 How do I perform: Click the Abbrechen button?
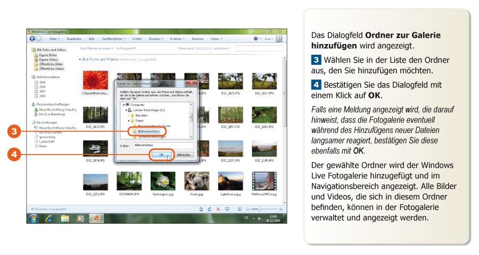click(x=184, y=155)
